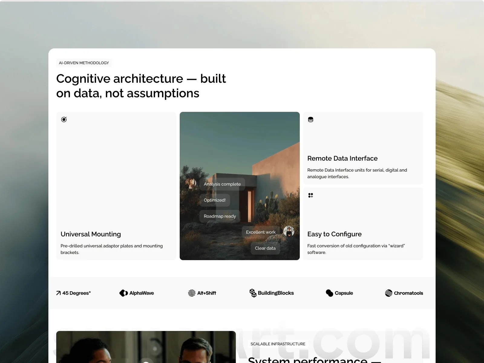Select the Clear data chat bubble
Image resolution: width=484 pixels, height=363 pixels.
tap(265, 248)
